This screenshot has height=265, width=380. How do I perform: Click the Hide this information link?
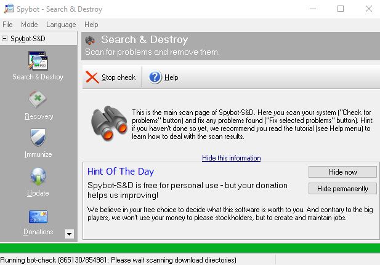(x=232, y=158)
